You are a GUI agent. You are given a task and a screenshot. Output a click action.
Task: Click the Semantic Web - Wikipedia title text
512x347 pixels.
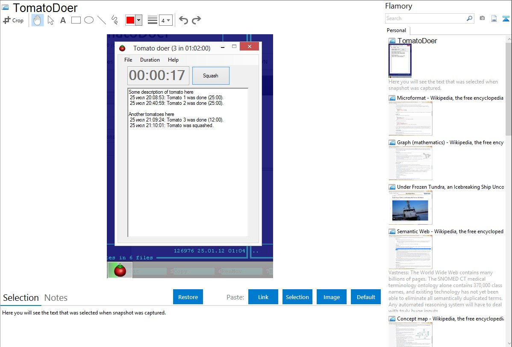[x=450, y=231]
